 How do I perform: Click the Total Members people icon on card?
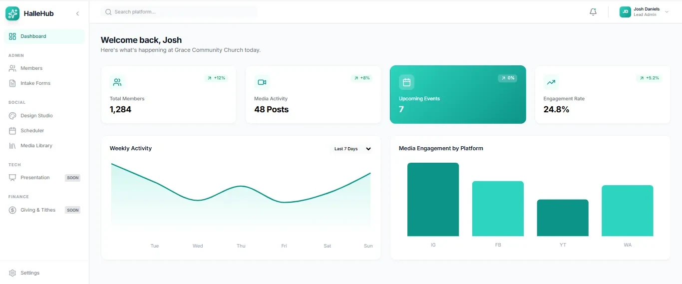(x=117, y=82)
